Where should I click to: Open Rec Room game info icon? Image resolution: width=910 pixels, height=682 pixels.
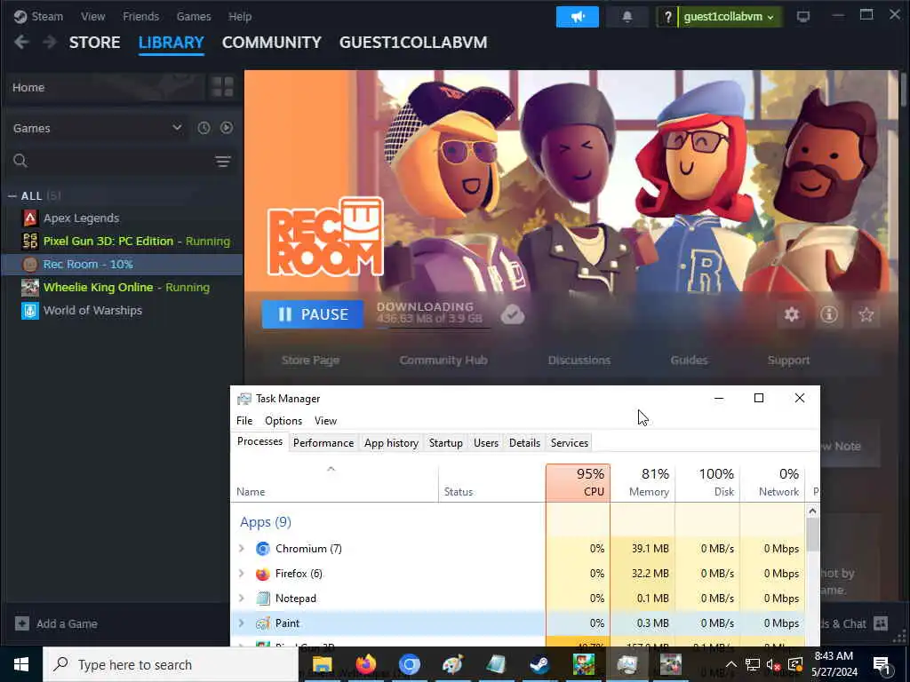829,314
